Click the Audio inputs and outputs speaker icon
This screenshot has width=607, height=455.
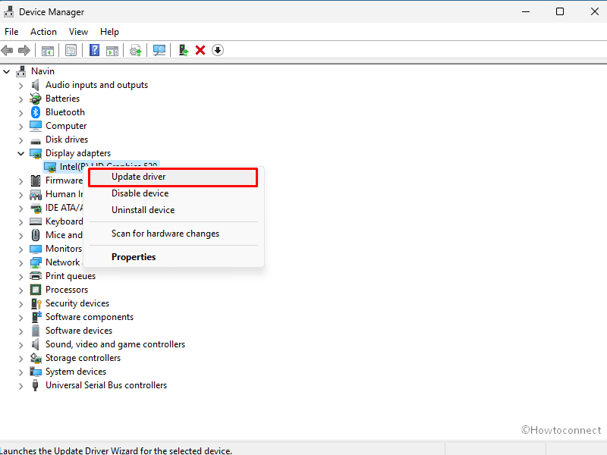point(36,85)
